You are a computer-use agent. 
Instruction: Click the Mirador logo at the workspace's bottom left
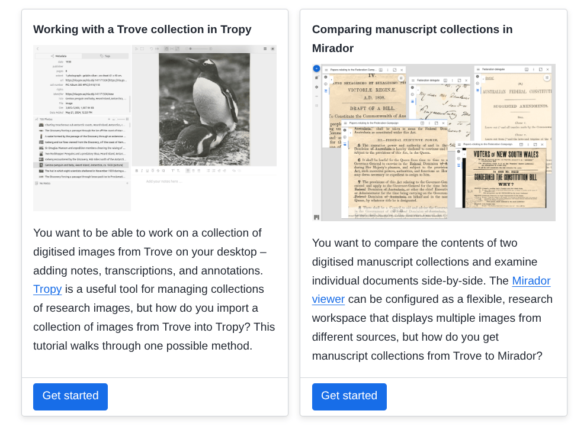(x=316, y=217)
